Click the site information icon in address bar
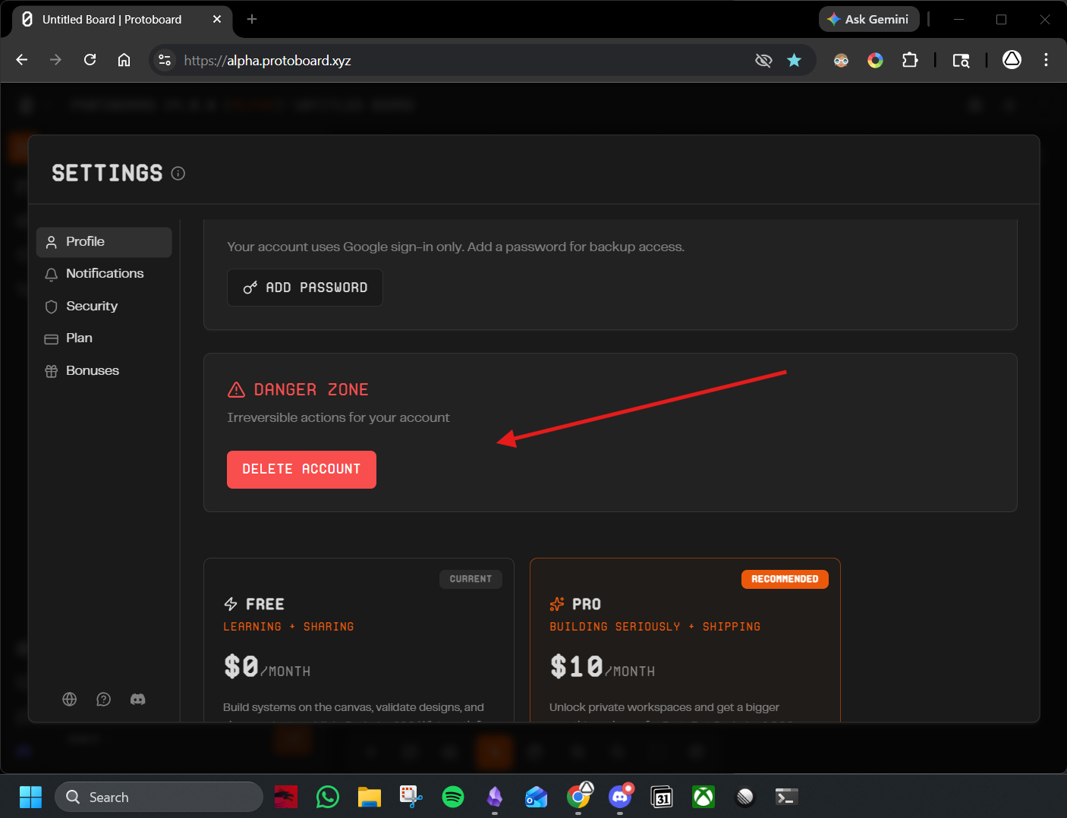 tap(165, 60)
